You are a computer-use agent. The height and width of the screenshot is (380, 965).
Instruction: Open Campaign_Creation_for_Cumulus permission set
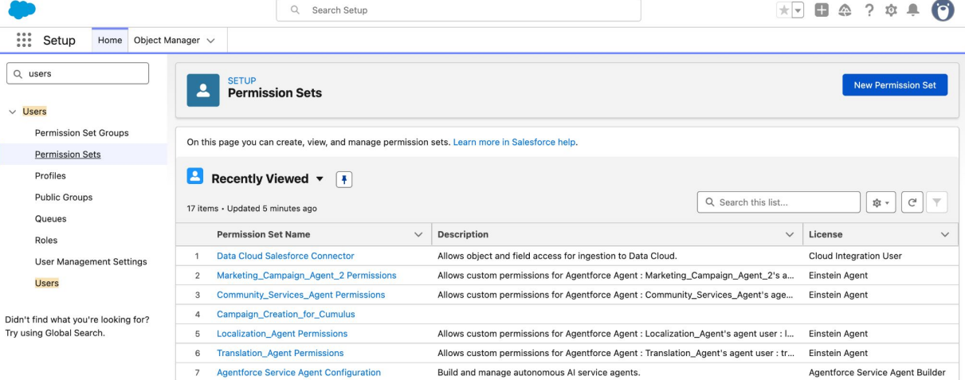286,315
